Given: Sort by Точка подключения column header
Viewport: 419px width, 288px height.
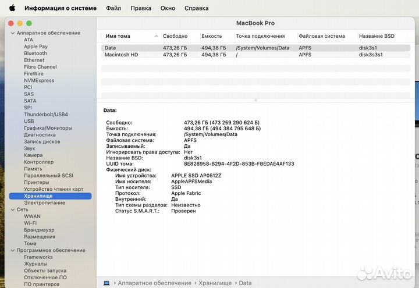Looking at the screenshot, I should coord(260,36).
